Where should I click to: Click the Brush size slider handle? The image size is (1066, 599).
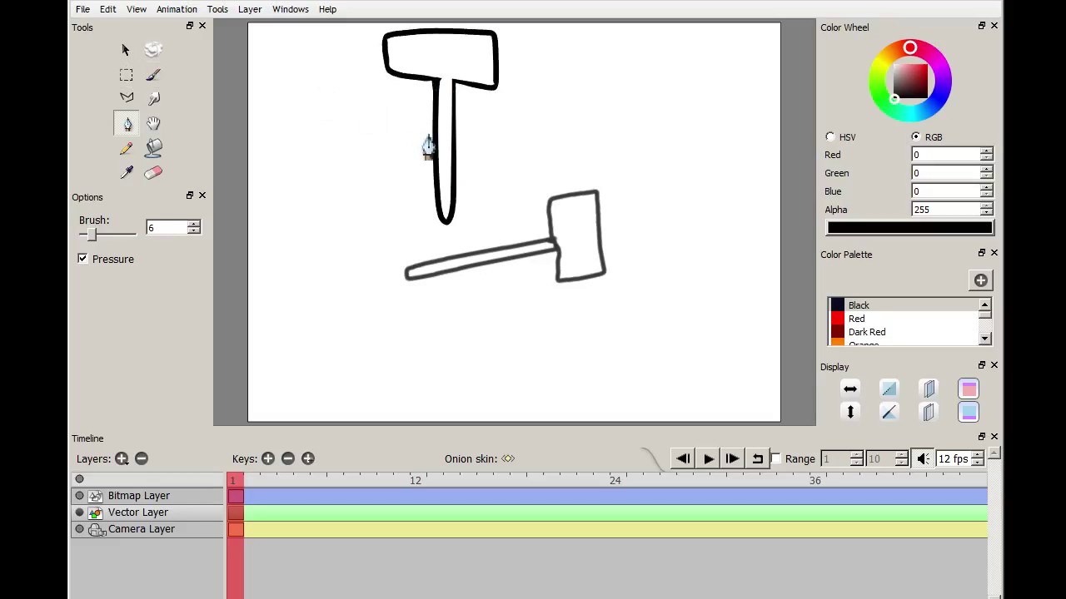[92, 235]
